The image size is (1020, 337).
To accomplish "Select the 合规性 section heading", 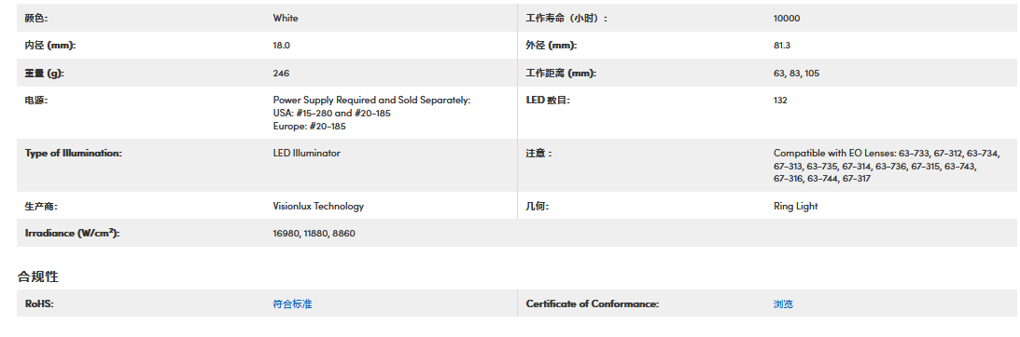I will coord(37,276).
